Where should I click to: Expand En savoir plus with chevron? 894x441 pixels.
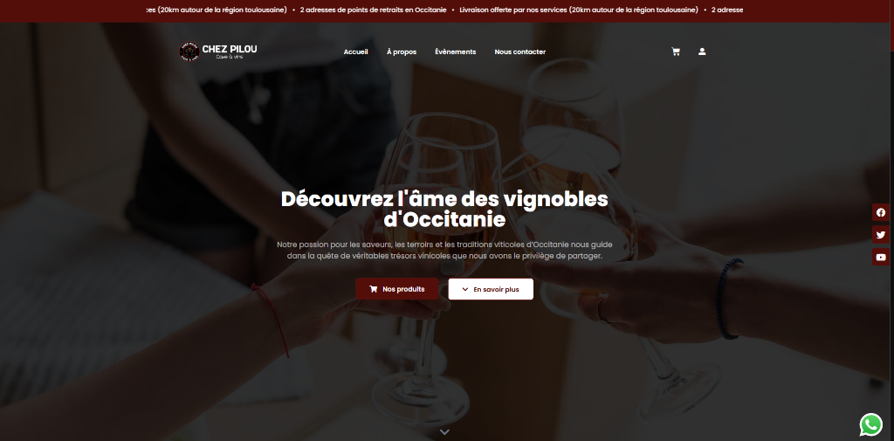(491, 289)
